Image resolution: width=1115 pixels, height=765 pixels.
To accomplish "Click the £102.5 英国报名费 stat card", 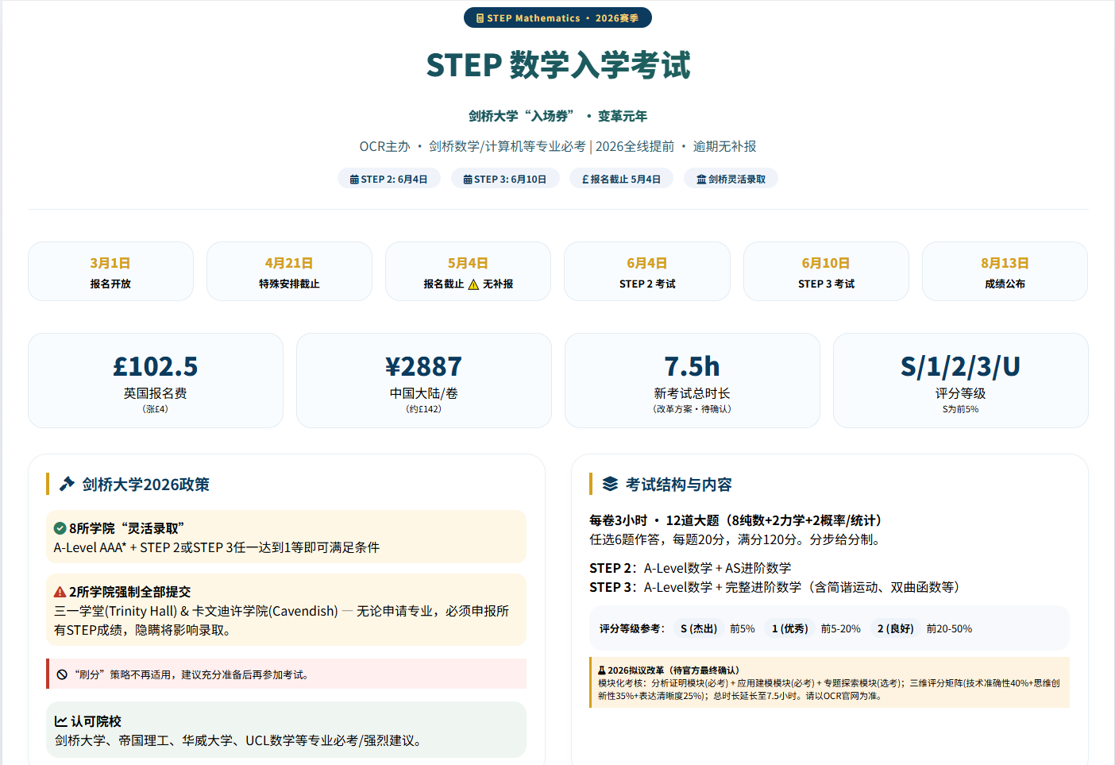I will pos(156,381).
